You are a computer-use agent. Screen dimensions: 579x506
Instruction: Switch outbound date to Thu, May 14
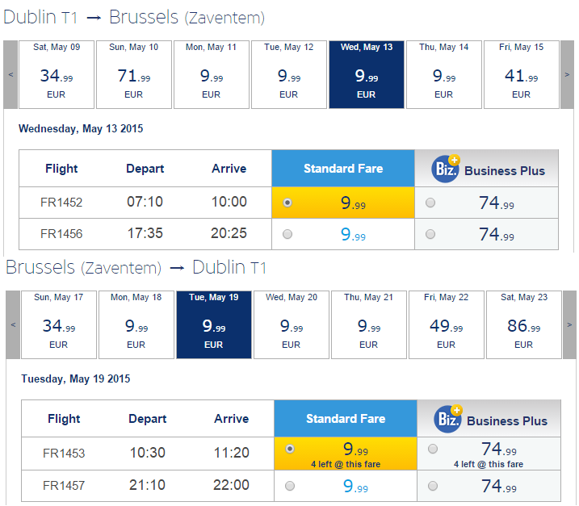444,74
